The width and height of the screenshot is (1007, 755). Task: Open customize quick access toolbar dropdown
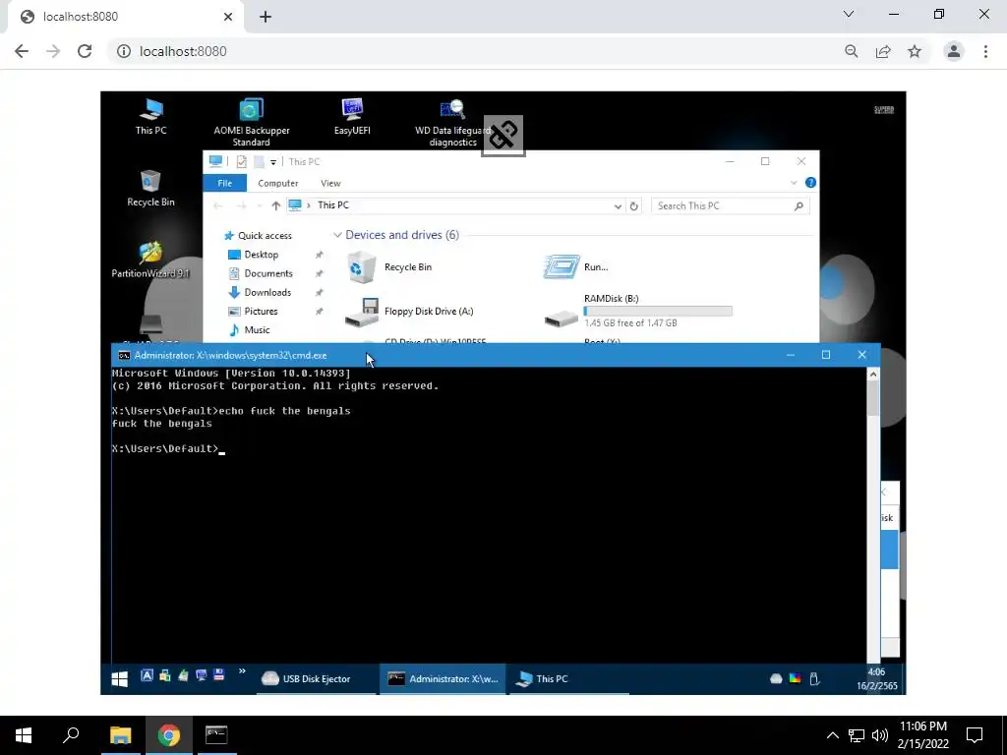click(x=273, y=162)
